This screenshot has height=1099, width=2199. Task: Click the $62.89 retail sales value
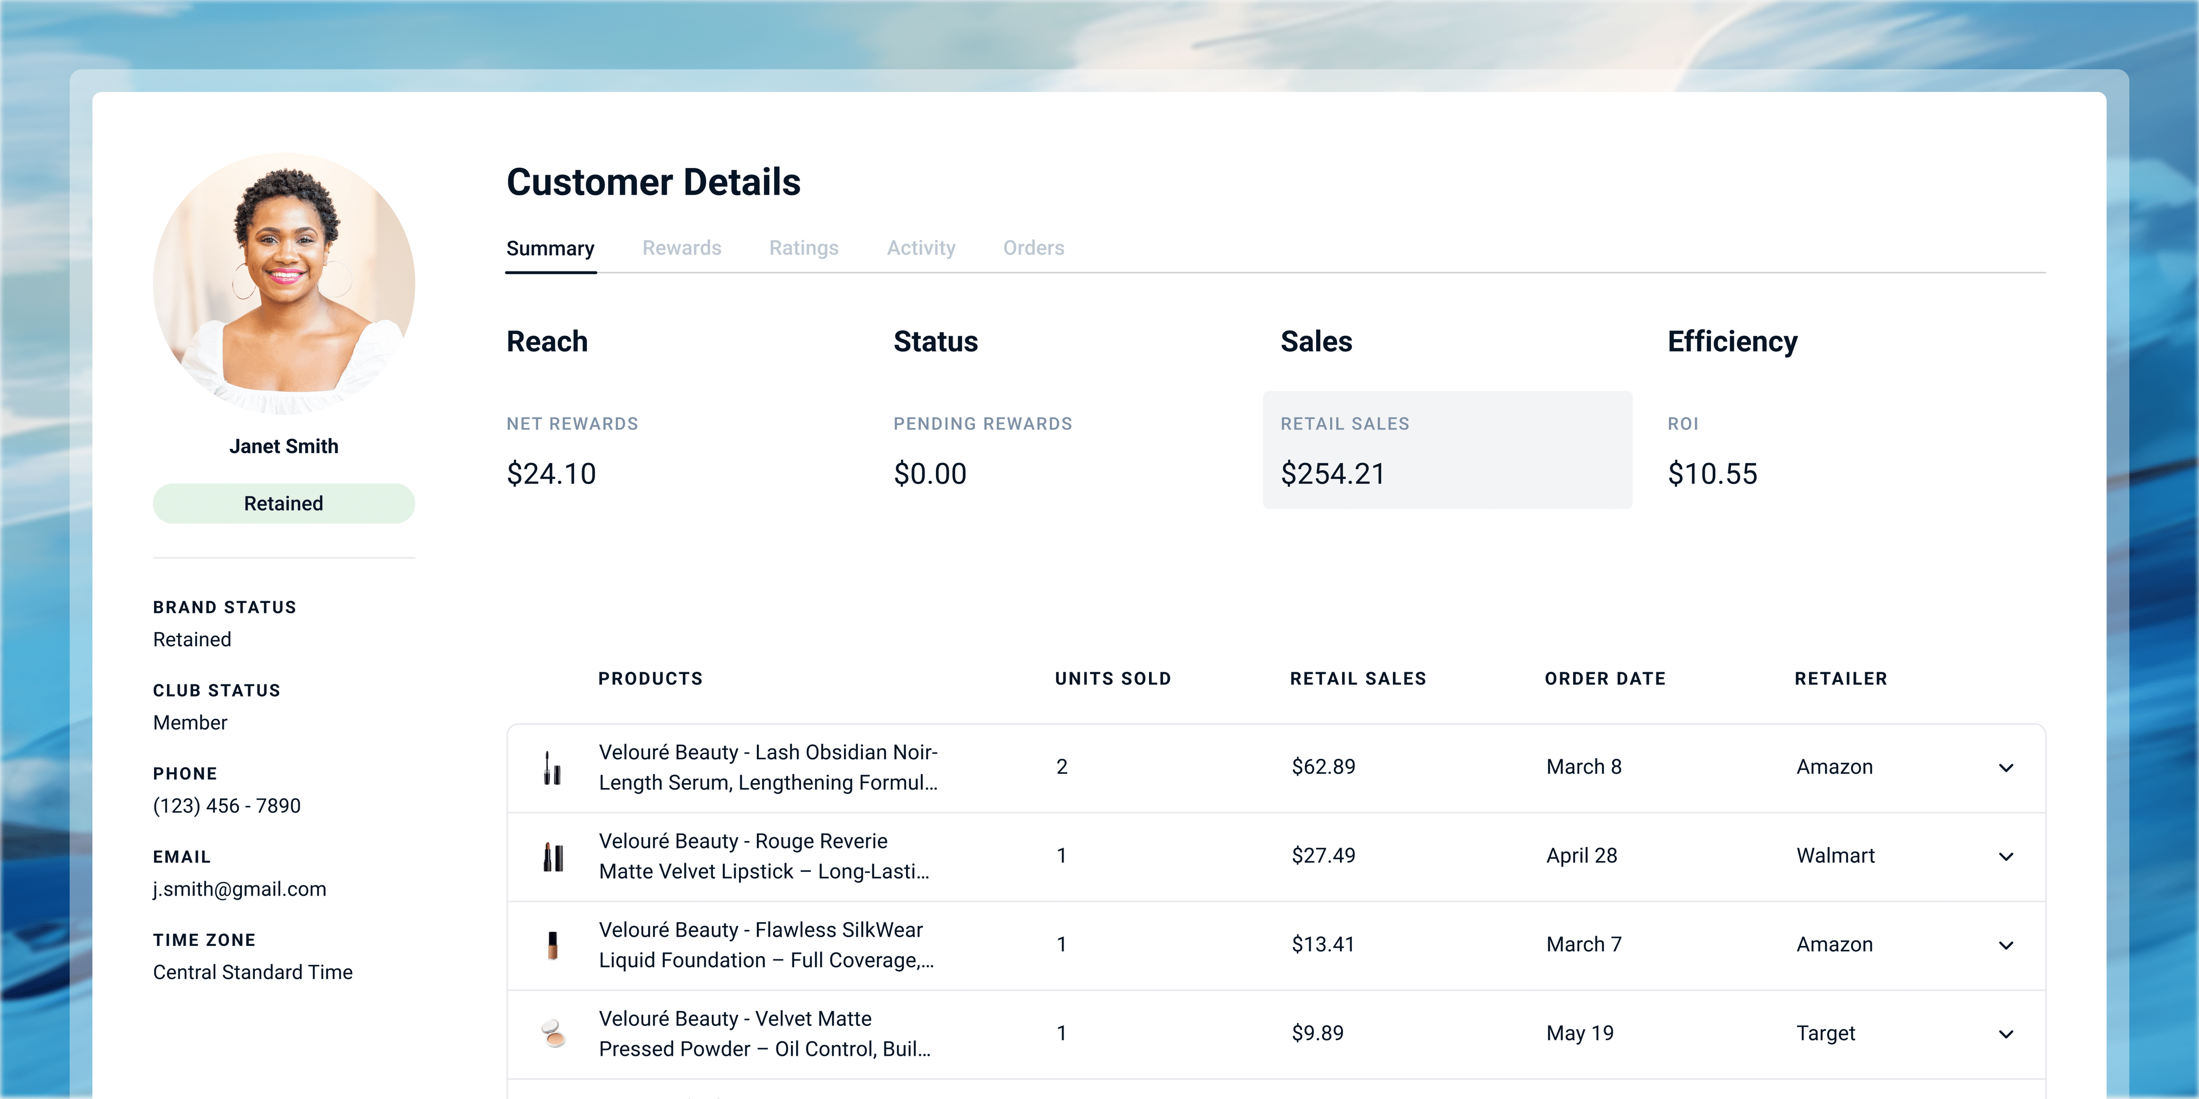coord(1323,767)
